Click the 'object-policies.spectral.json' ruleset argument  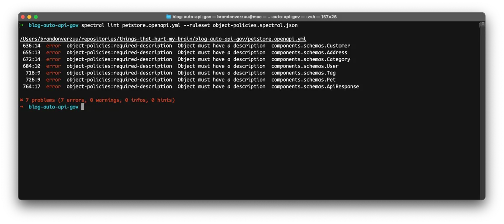point(255,25)
